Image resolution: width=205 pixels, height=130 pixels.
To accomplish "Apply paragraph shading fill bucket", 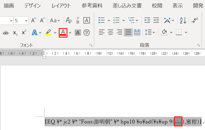I will pyautogui.click(x=164, y=32).
